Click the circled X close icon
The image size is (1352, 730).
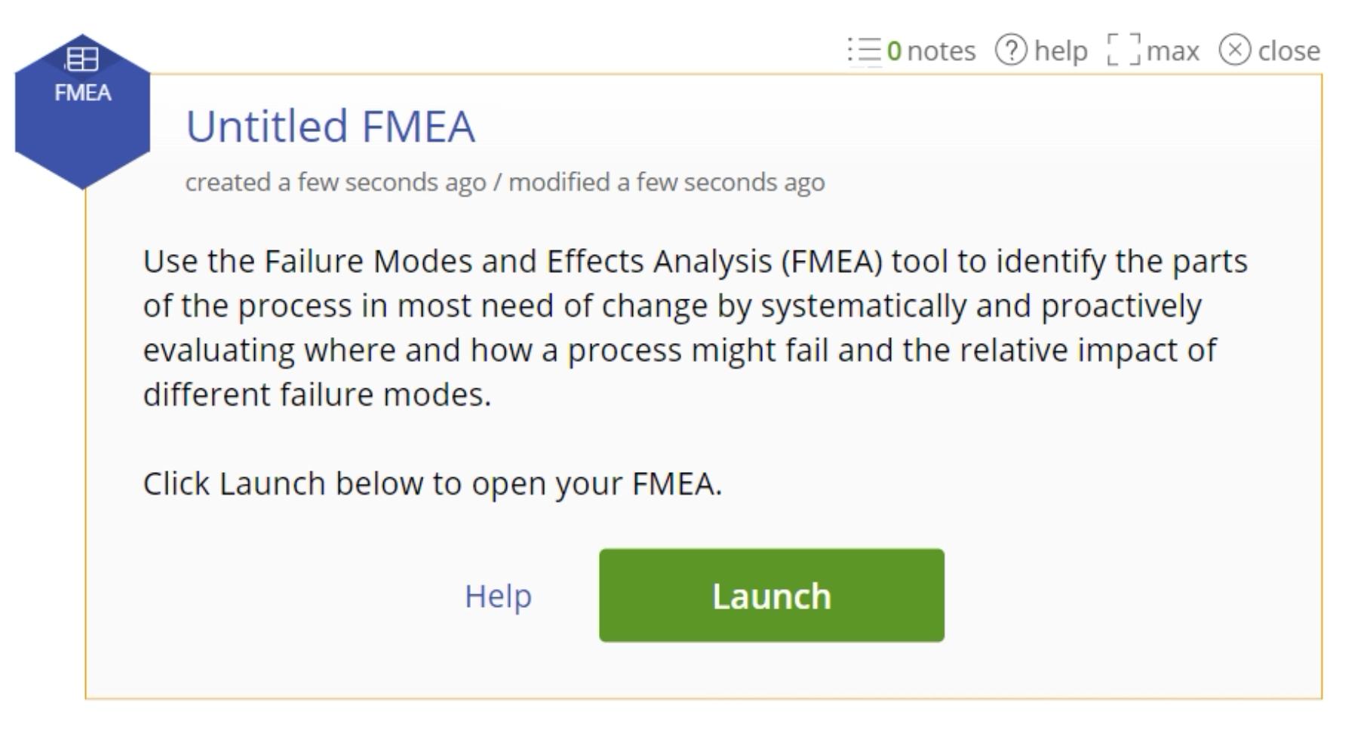(x=1237, y=50)
